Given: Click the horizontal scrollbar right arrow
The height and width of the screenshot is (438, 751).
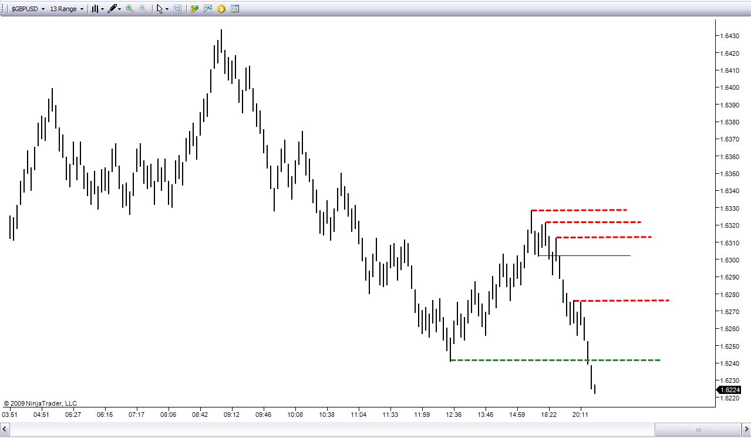Looking at the screenshot, I should tap(746, 429).
